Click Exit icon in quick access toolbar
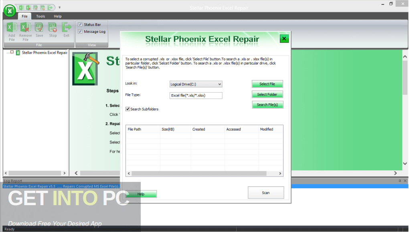Screen dimensions: 409x232 point(50,8)
